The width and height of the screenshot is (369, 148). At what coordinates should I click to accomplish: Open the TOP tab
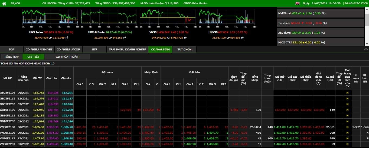pyautogui.click(x=11, y=49)
